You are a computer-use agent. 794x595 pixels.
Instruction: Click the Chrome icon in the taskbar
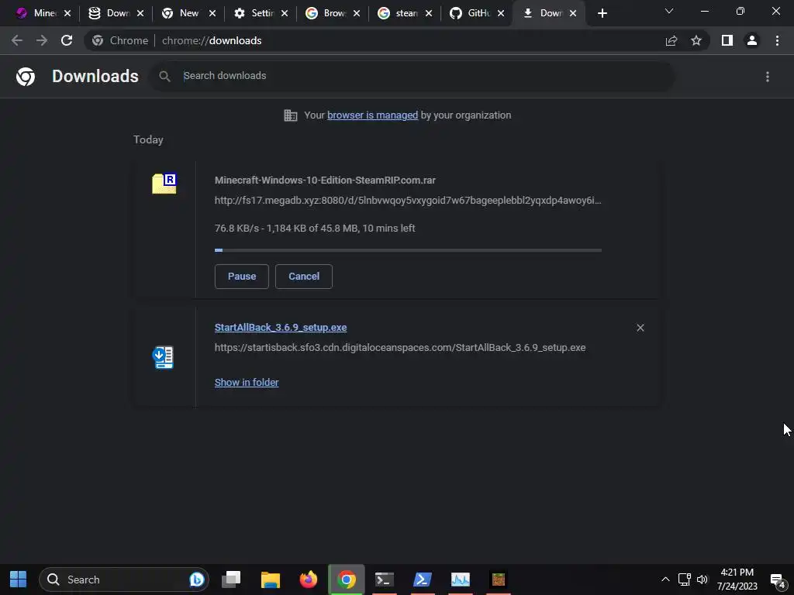tap(347, 580)
